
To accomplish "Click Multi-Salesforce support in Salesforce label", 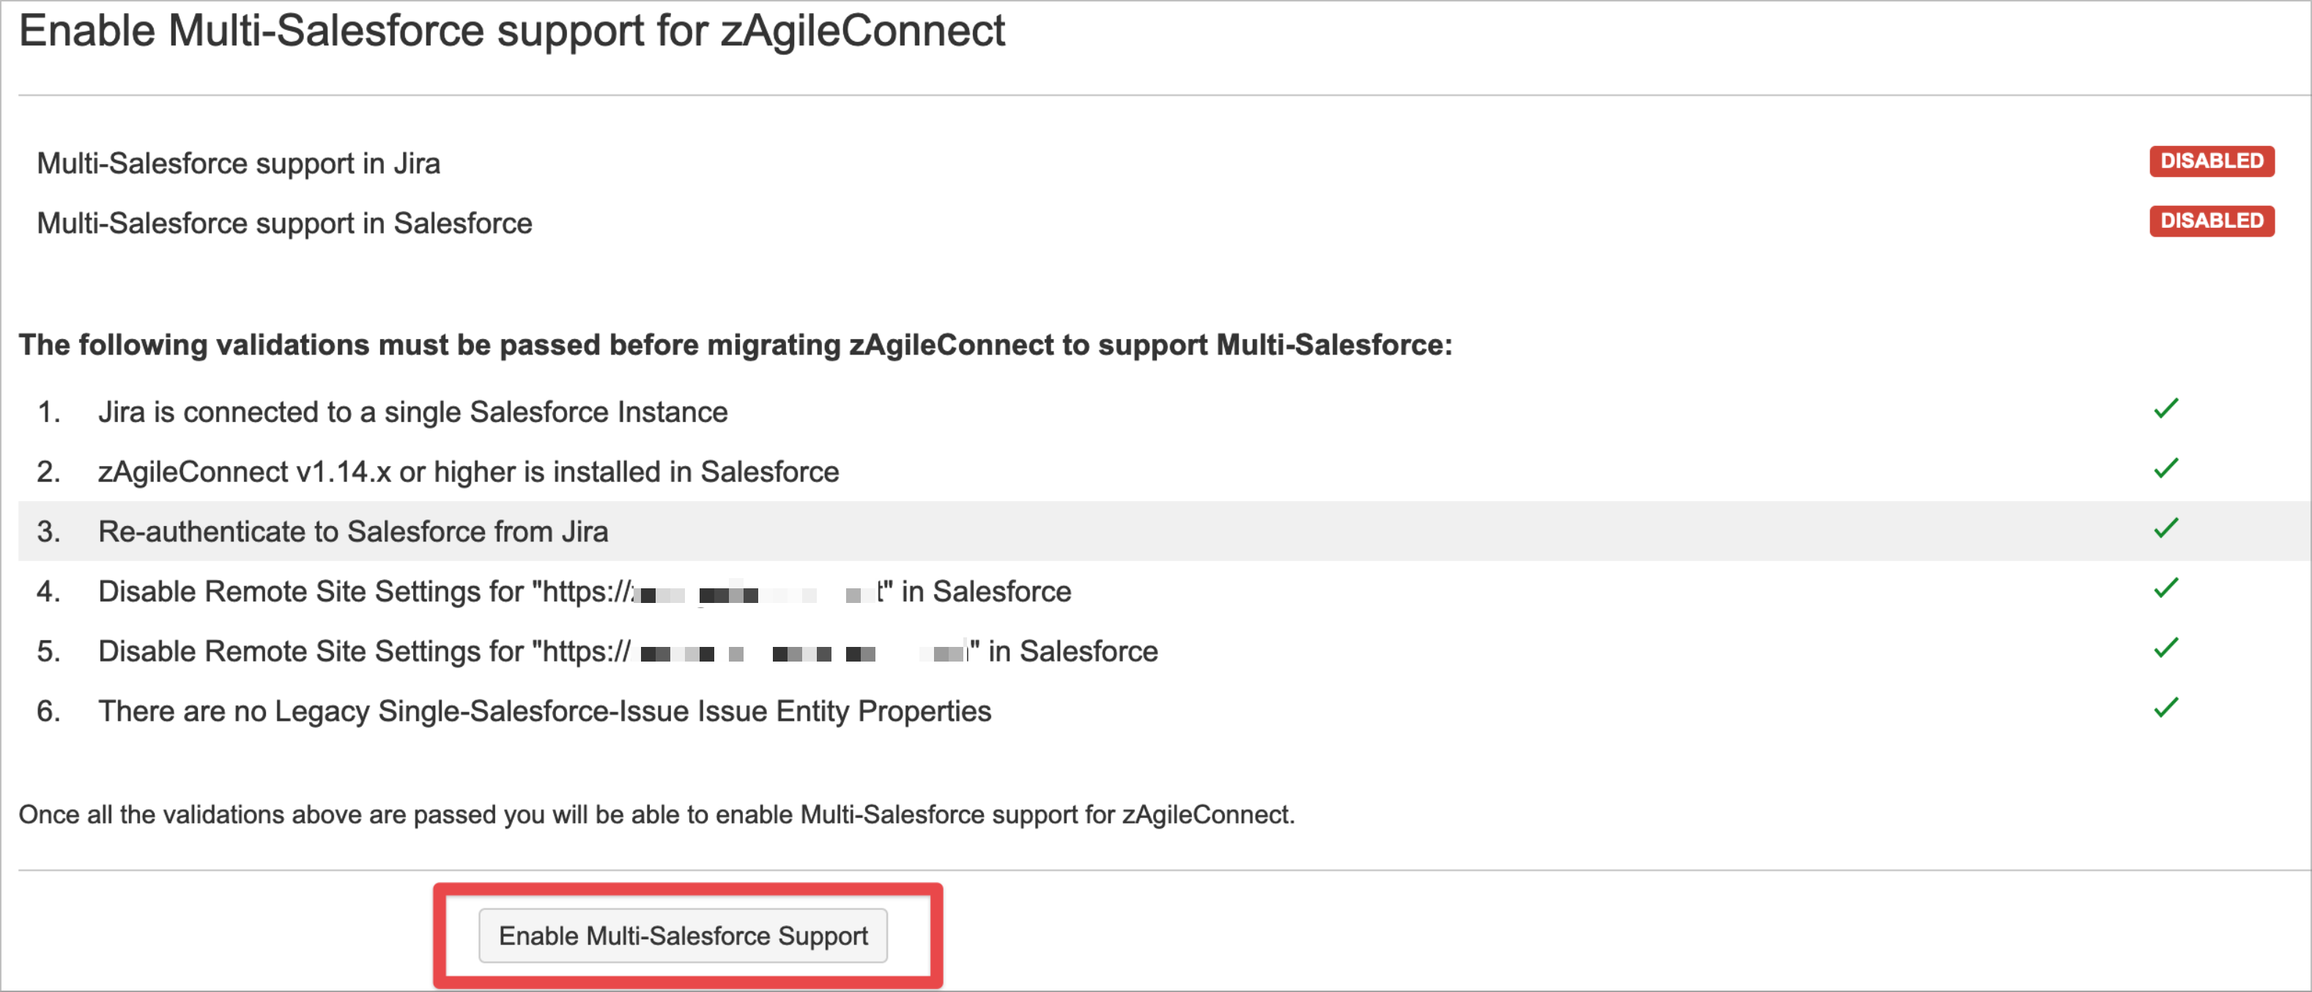I will [x=284, y=223].
